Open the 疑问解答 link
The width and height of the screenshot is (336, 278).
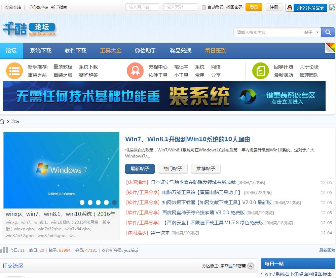tap(88, 75)
